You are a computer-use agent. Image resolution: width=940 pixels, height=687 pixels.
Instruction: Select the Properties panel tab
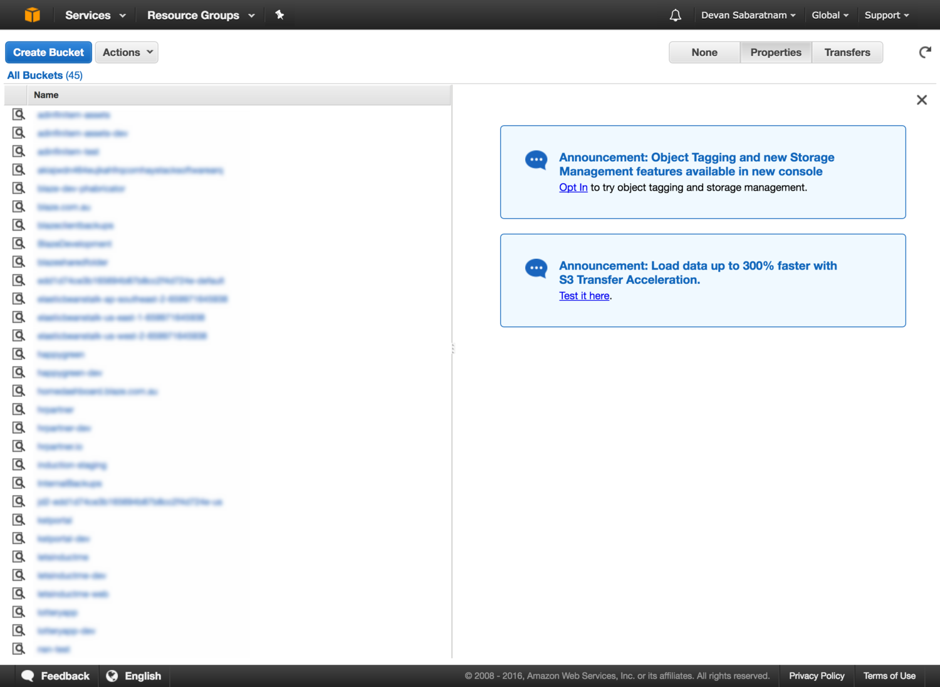point(776,52)
